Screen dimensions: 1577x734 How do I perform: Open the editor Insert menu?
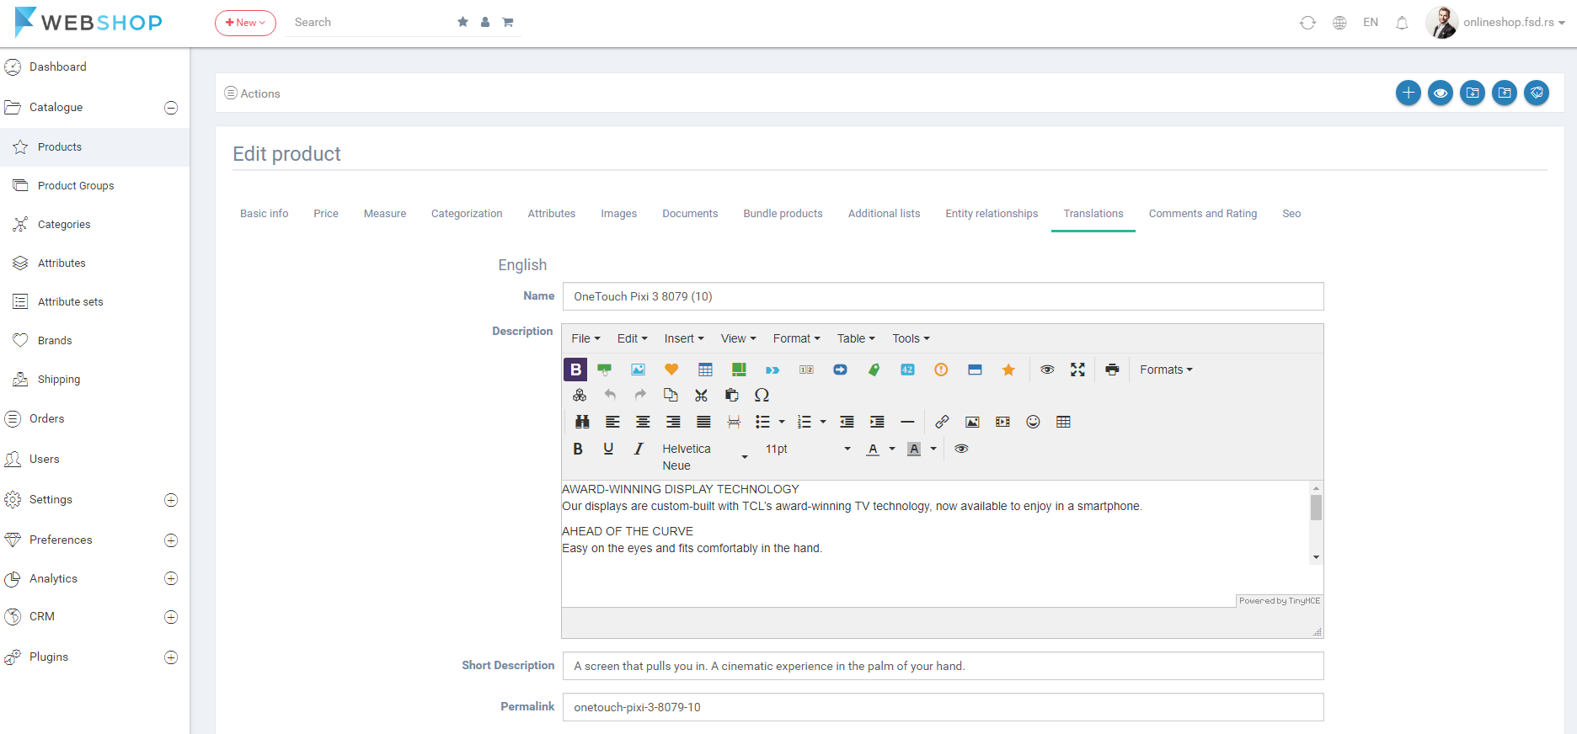(683, 338)
